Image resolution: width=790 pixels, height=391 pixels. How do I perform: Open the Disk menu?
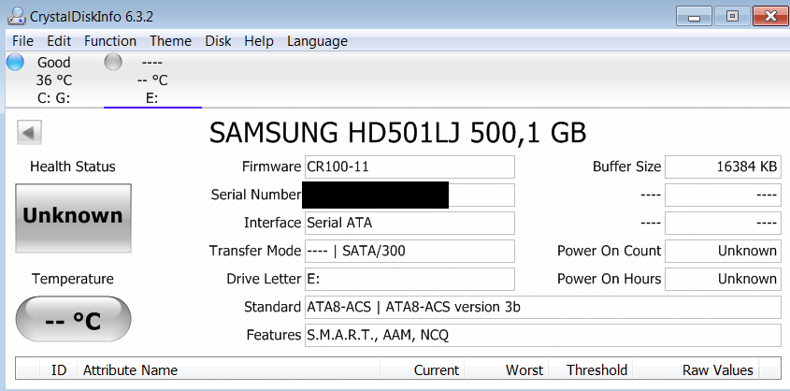click(218, 41)
